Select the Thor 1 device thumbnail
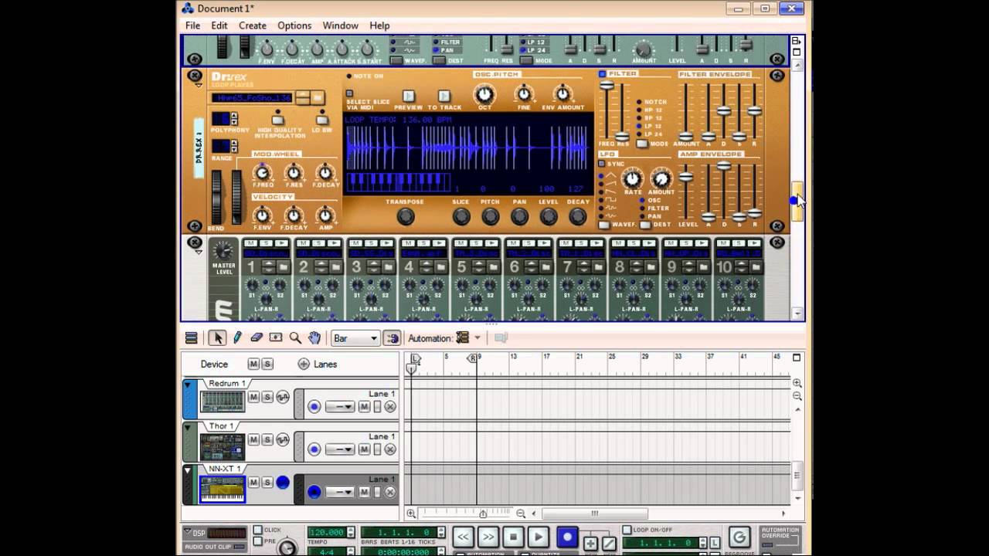989x556 pixels. (x=223, y=446)
